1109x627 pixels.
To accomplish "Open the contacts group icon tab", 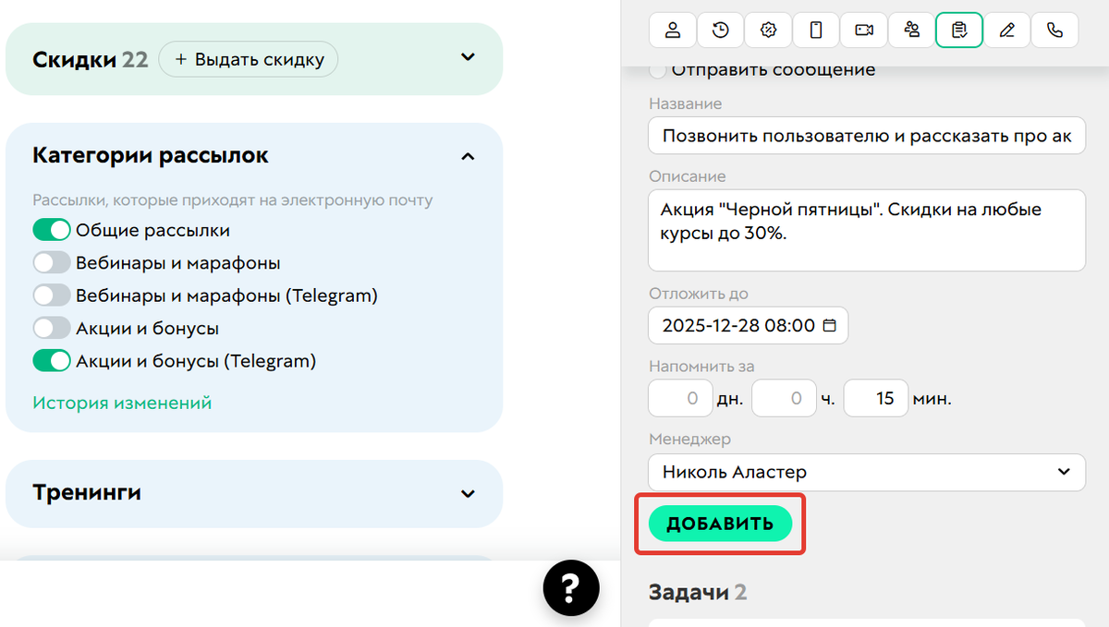I will click(911, 30).
